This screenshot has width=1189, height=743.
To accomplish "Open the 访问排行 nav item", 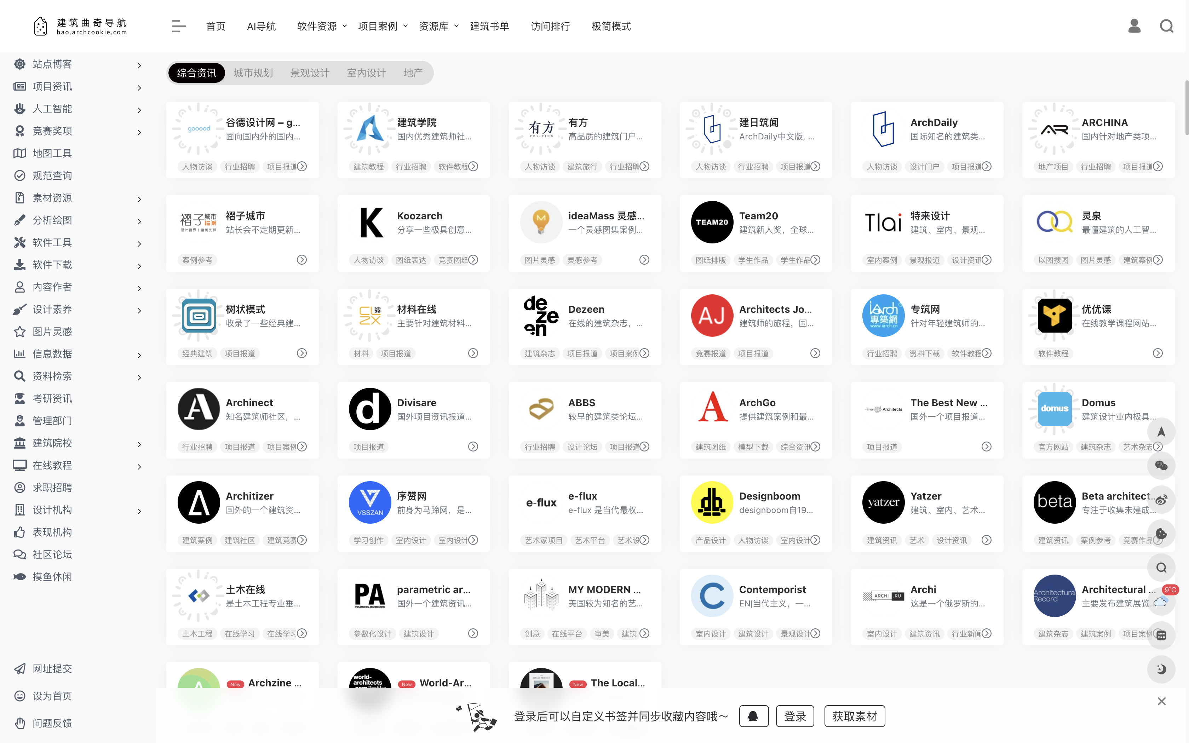I will pos(550,26).
